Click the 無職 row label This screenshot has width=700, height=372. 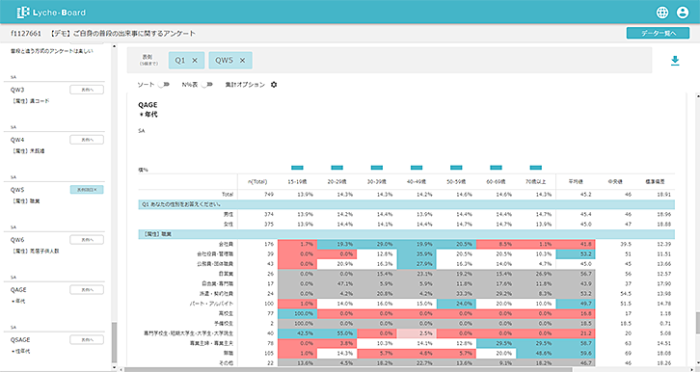(x=229, y=353)
